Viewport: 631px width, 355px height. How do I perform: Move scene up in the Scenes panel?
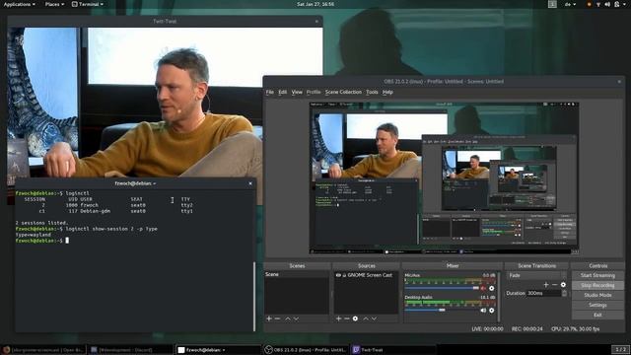pos(288,319)
